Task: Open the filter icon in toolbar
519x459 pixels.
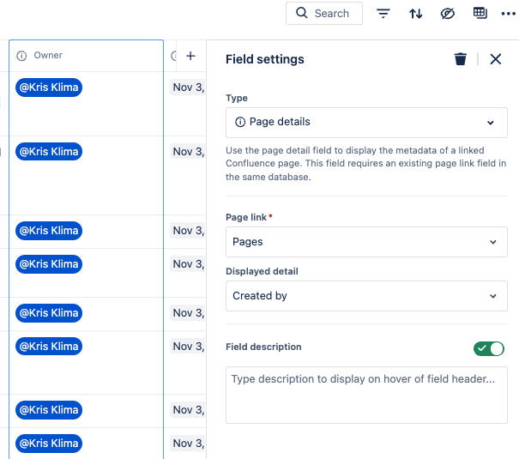Action: [383, 14]
